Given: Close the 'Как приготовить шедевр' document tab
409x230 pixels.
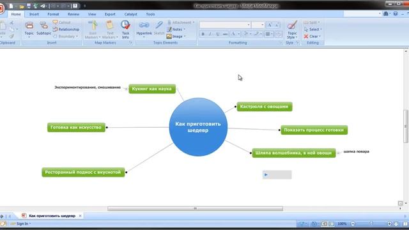Looking at the screenshot, I should tap(80, 216).
